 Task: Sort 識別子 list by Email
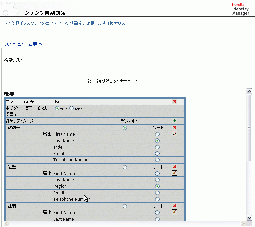157,153
